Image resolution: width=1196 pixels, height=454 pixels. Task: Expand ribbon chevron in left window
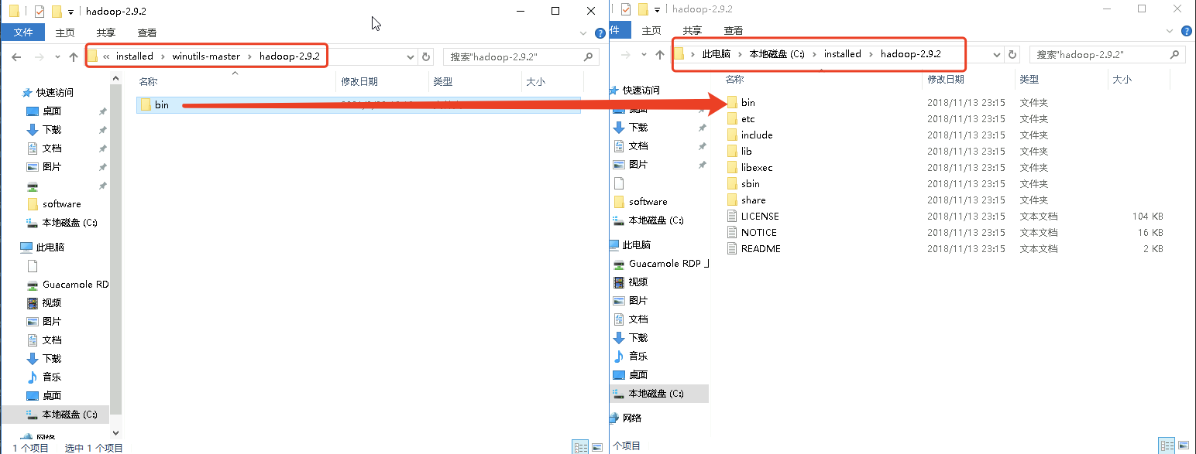584,33
